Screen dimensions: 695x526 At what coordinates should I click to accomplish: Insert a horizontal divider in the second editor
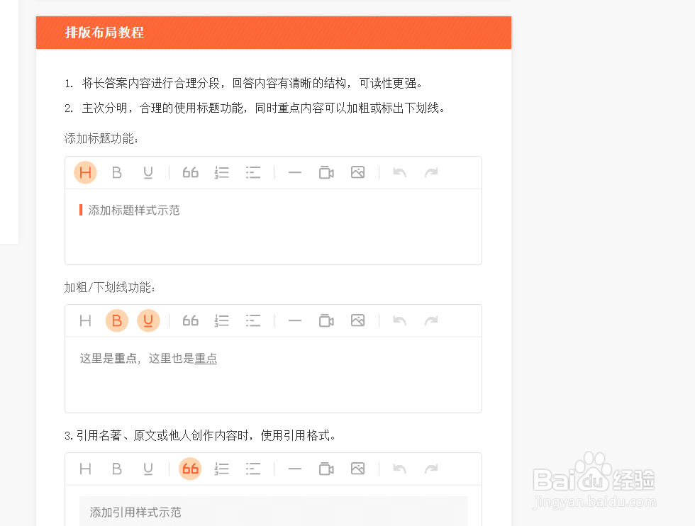click(x=294, y=320)
